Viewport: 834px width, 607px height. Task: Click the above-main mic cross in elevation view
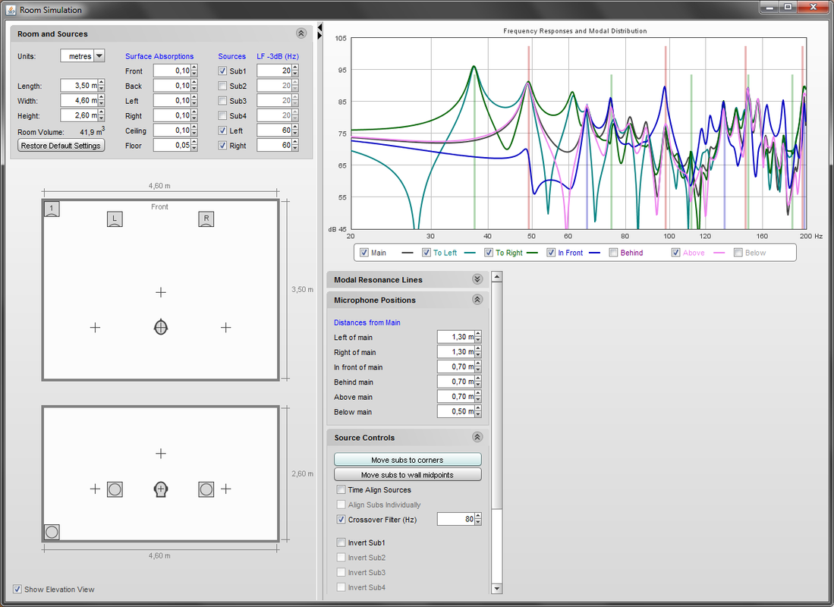coord(161,453)
